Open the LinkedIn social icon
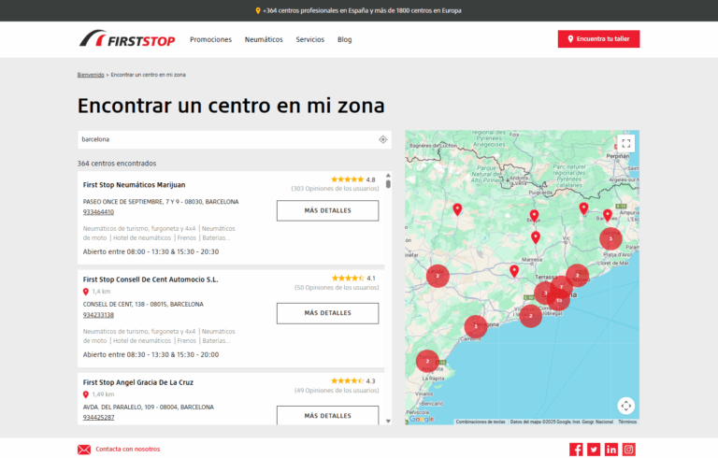This screenshot has height=458, width=718. coord(611,450)
